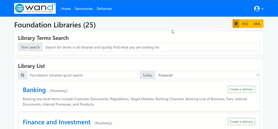Open the Taxonomies menu item
The height and width of the screenshot is (129, 278).
(x=84, y=9)
